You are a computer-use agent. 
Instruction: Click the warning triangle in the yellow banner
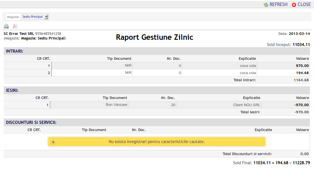point(53,141)
